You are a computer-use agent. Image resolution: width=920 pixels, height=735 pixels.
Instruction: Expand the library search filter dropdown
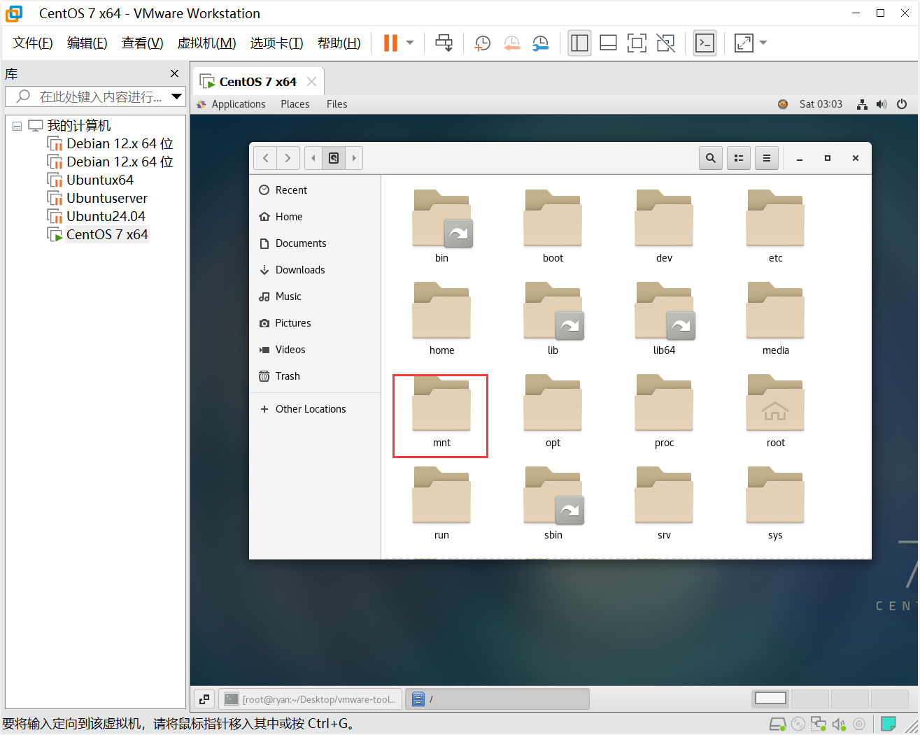pyautogui.click(x=177, y=97)
